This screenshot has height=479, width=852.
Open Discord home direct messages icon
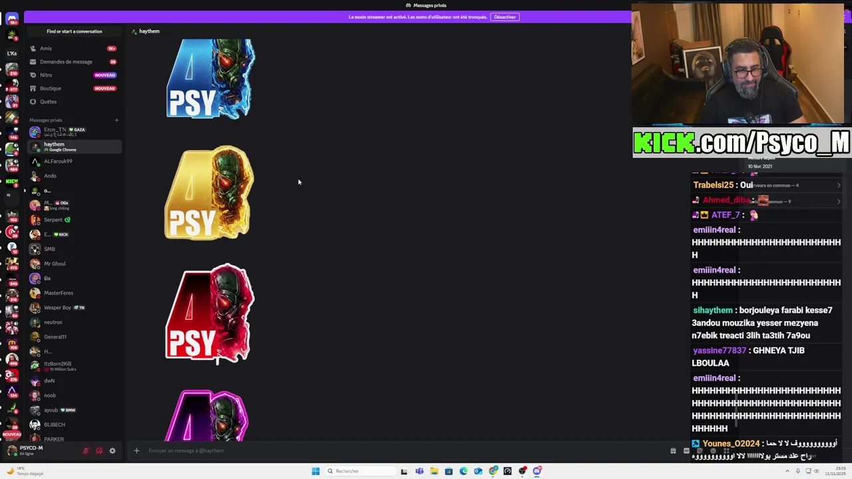click(x=12, y=19)
